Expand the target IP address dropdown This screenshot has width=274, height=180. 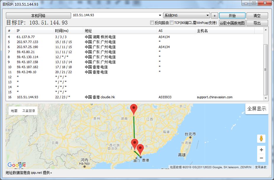point(160,15)
